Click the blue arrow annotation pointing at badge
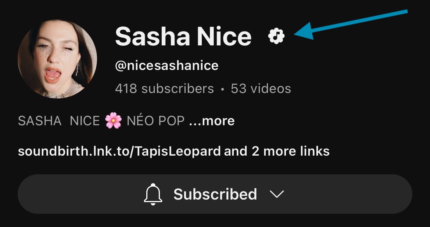 click(351, 25)
